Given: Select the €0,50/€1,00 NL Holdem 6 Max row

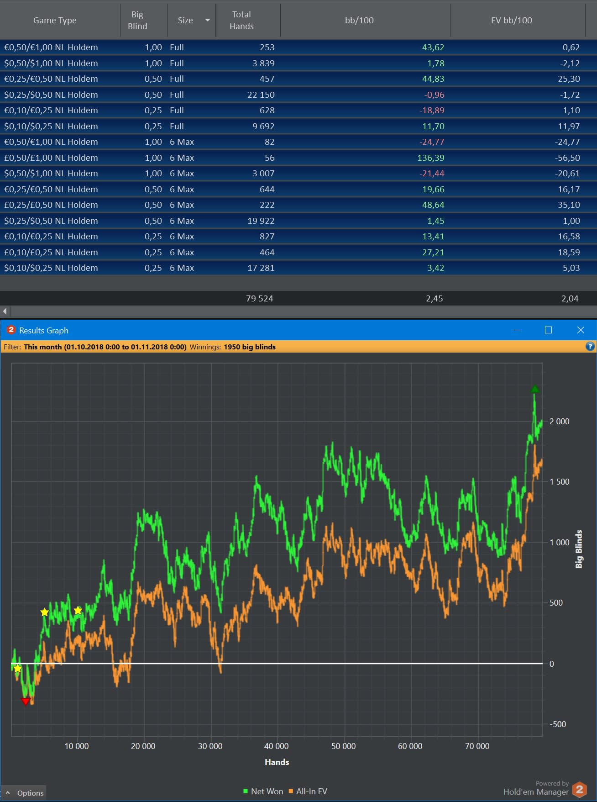Looking at the screenshot, I should pos(298,142).
